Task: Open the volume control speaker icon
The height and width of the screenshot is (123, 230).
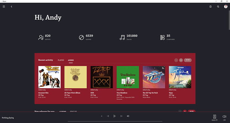Action: (224, 116)
